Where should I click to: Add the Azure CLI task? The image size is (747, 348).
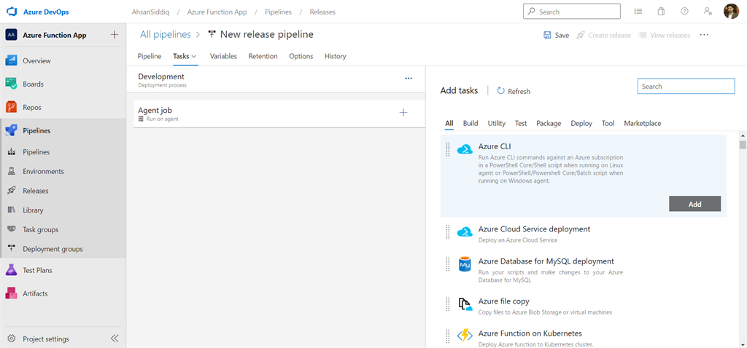(x=694, y=204)
